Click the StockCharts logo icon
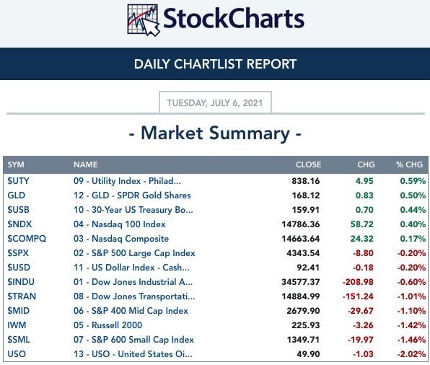This screenshot has width=430, height=365. tap(144, 20)
